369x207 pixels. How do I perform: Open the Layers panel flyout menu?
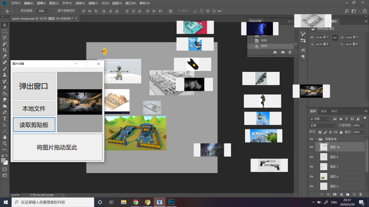pos(366,111)
